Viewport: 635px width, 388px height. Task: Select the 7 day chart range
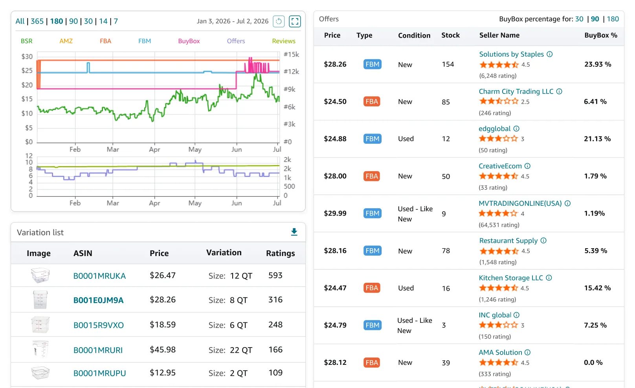(x=116, y=21)
